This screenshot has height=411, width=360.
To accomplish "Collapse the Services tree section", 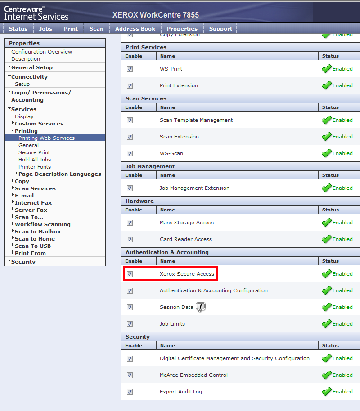I will coord(9,108).
